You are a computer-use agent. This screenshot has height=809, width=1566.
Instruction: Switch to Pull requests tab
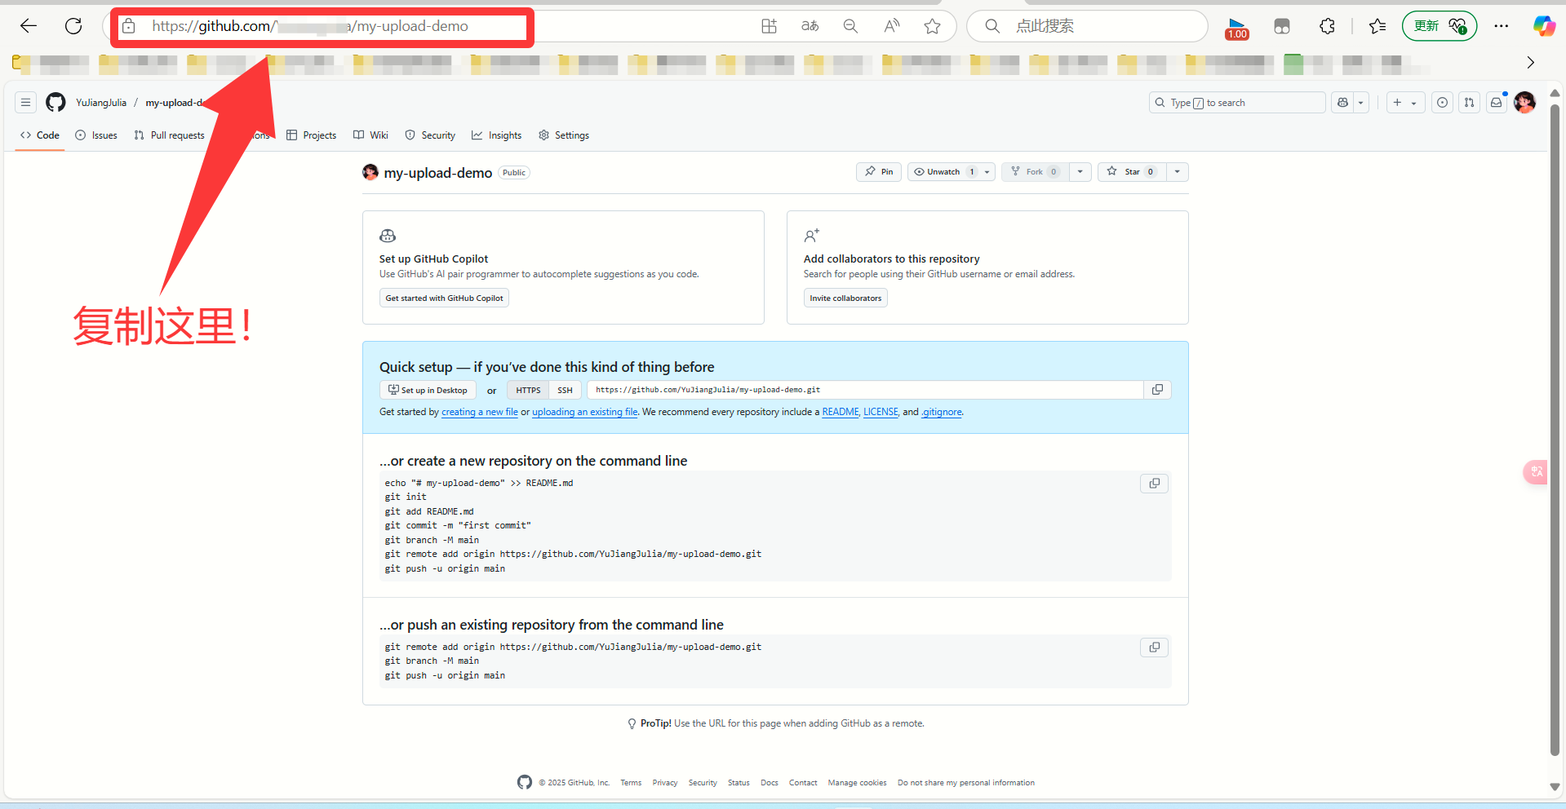(x=169, y=135)
